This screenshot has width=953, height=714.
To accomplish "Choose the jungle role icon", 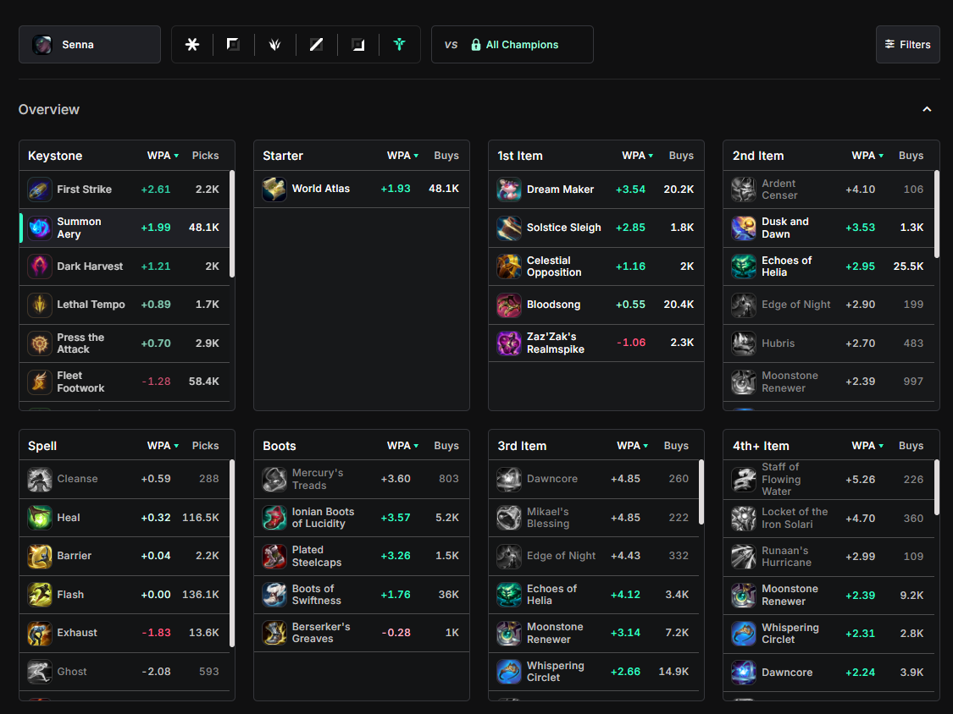I will (x=274, y=44).
